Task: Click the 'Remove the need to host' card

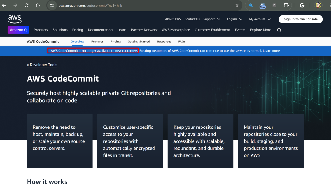Action: click(60, 141)
